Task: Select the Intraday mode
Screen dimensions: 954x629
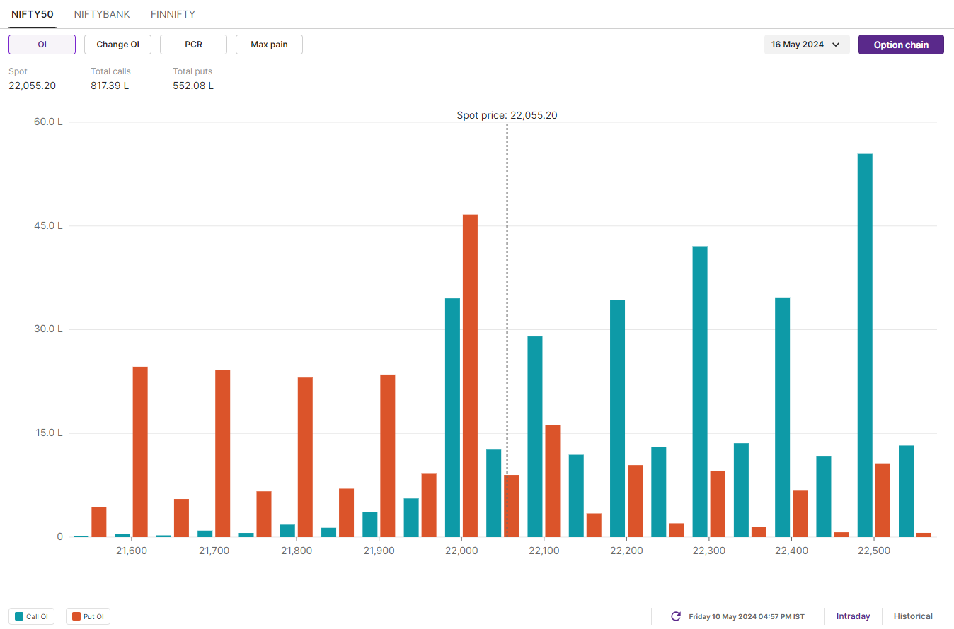Action: [x=853, y=616]
